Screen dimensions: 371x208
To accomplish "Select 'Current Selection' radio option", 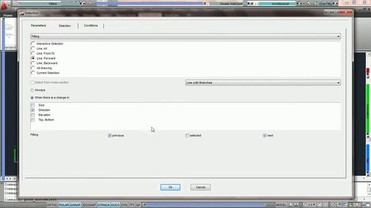I will click(33, 73).
